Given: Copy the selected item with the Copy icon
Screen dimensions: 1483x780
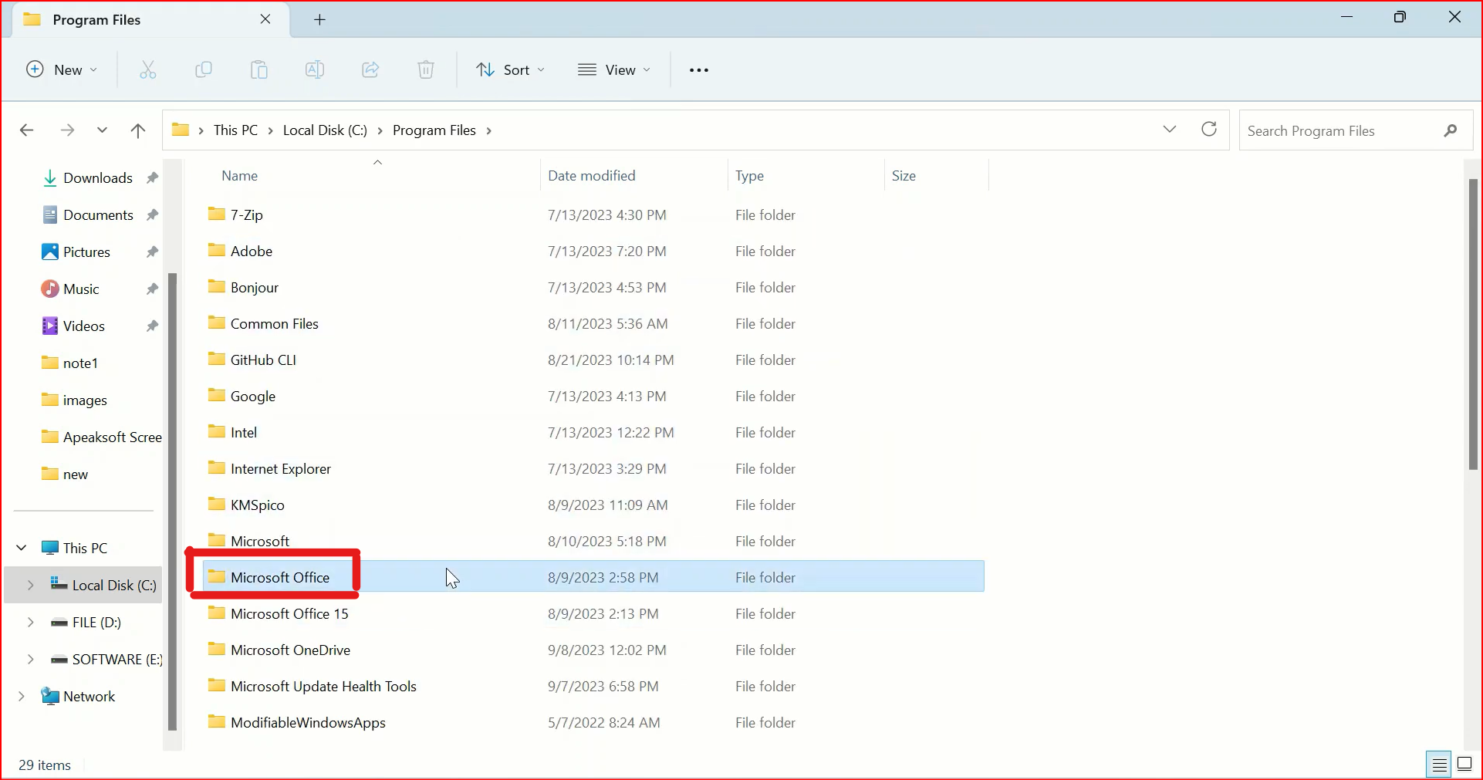Looking at the screenshot, I should click(204, 69).
